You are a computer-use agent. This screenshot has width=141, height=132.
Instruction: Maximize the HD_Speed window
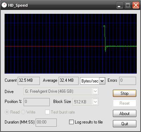[x=128, y=5]
